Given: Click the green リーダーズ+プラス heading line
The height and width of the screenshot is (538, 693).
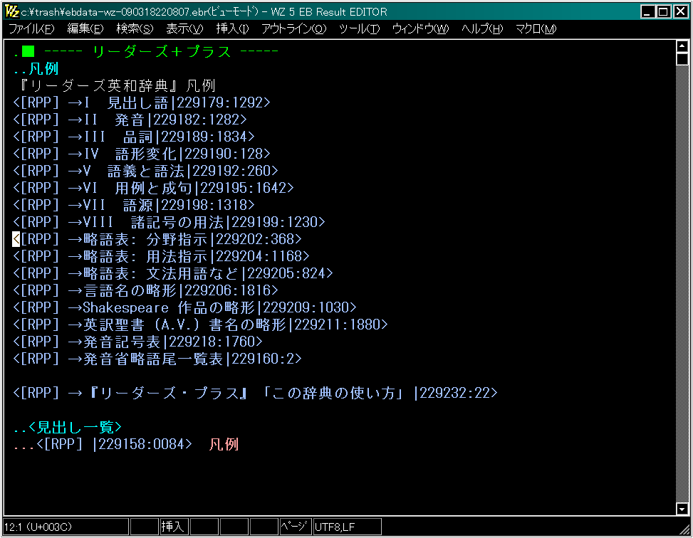Looking at the screenshot, I should coord(146,52).
